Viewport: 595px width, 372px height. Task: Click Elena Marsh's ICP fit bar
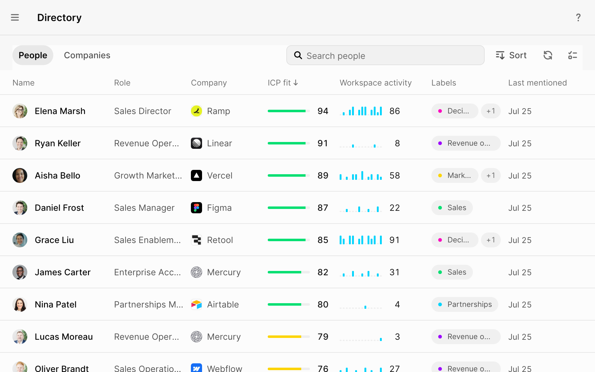coord(289,111)
